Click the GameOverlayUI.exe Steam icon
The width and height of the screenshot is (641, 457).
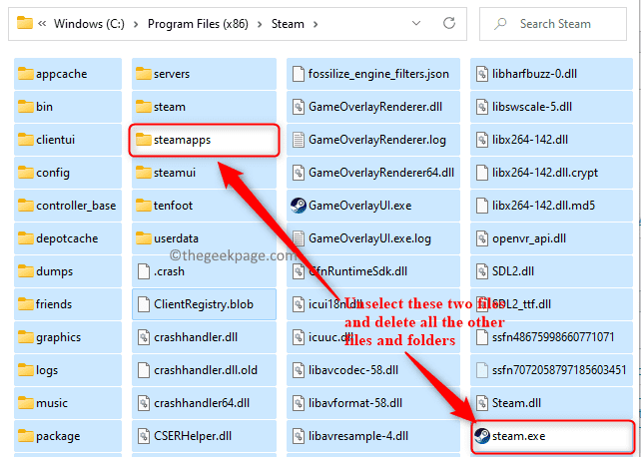(x=298, y=206)
